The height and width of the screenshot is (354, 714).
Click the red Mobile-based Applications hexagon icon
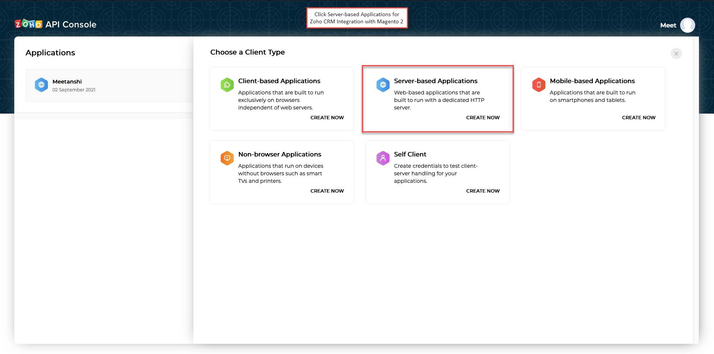pos(538,85)
